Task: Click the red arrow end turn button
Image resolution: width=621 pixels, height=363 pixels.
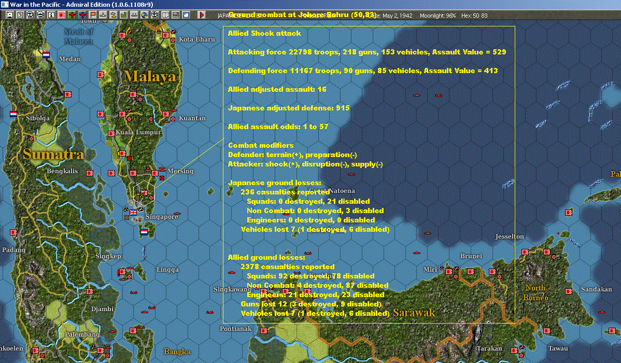Action: coord(201,15)
